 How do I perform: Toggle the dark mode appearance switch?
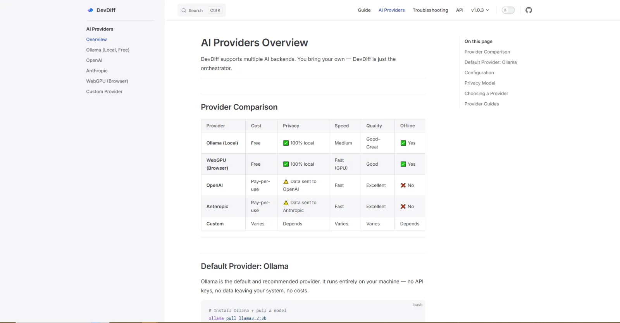click(x=508, y=10)
